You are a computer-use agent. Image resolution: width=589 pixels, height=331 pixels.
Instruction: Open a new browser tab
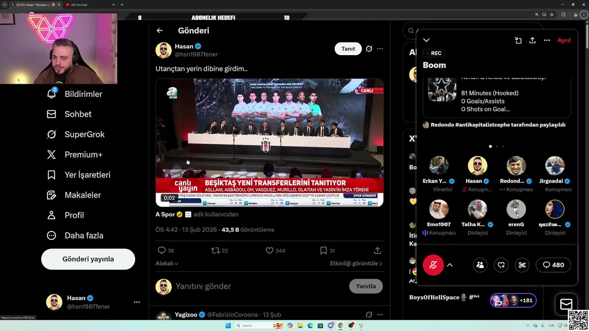tap(122, 5)
